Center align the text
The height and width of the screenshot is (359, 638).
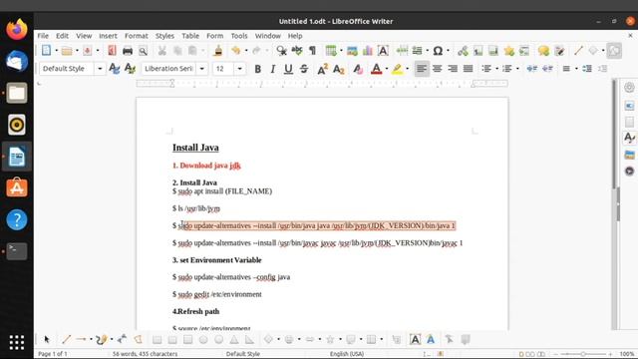(437, 69)
